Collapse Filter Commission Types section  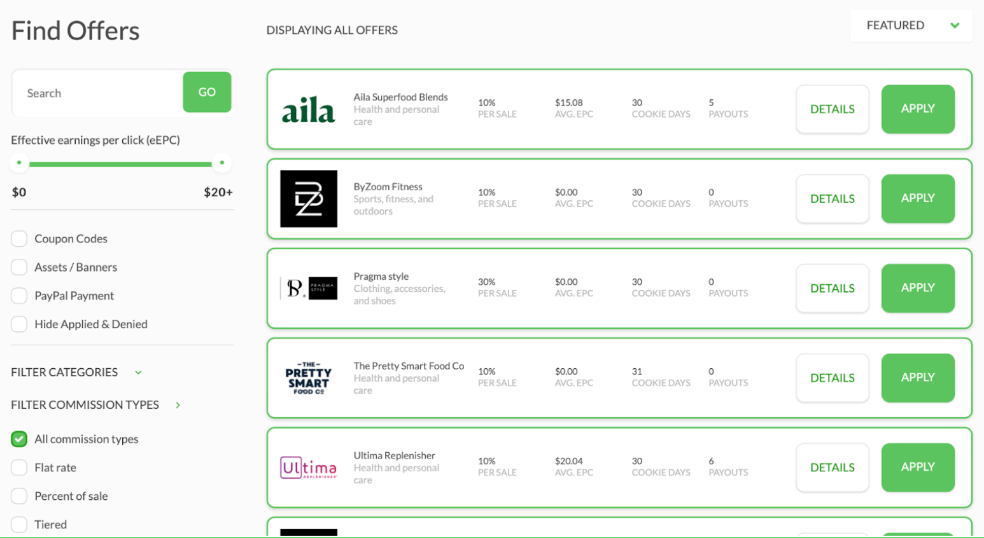click(96, 405)
